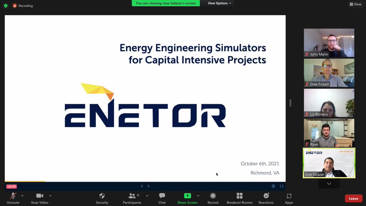Go to previous slide arrow
The width and height of the screenshot is (366, 206).
coord(142,186)
